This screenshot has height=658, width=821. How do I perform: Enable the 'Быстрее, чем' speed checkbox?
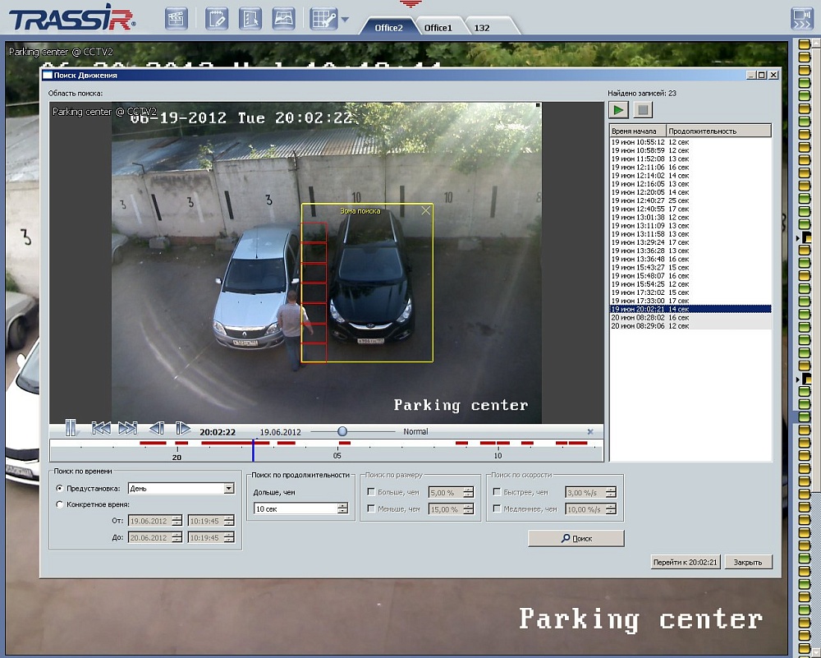pyautogui.click(x=497, y=492)
